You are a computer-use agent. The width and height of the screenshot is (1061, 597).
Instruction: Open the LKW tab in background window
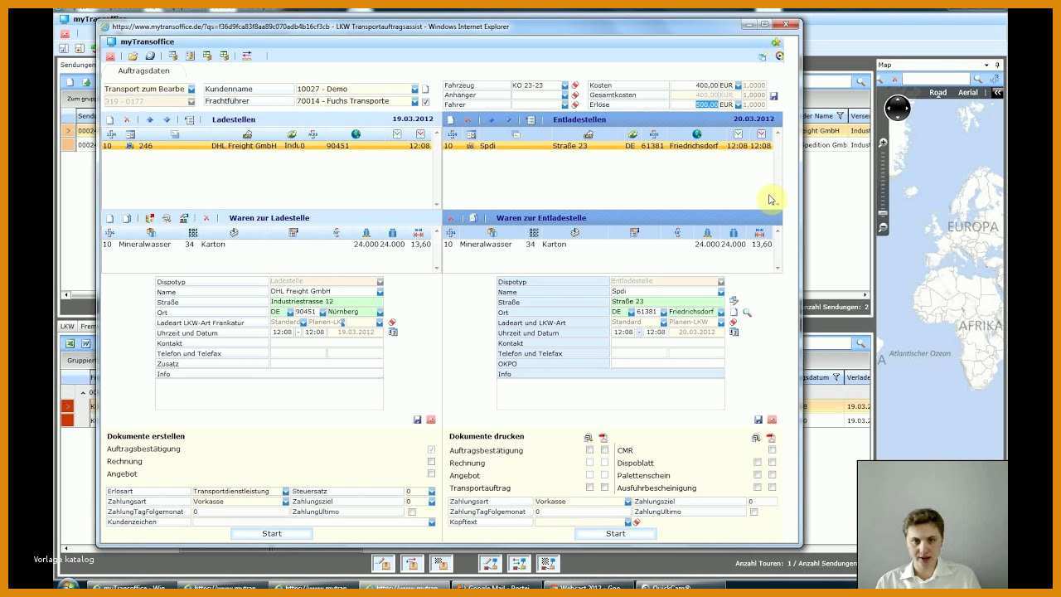click(67, 326)
